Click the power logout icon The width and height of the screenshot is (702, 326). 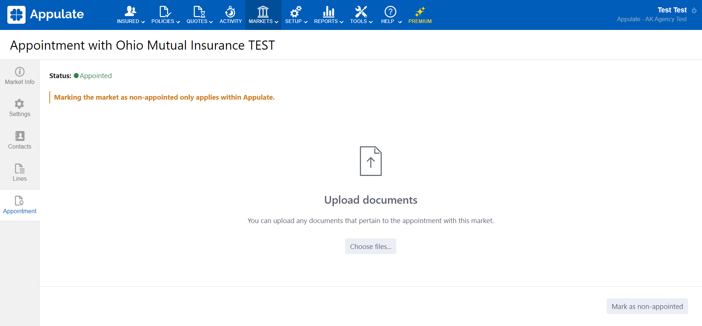click(x=694, y=10)
